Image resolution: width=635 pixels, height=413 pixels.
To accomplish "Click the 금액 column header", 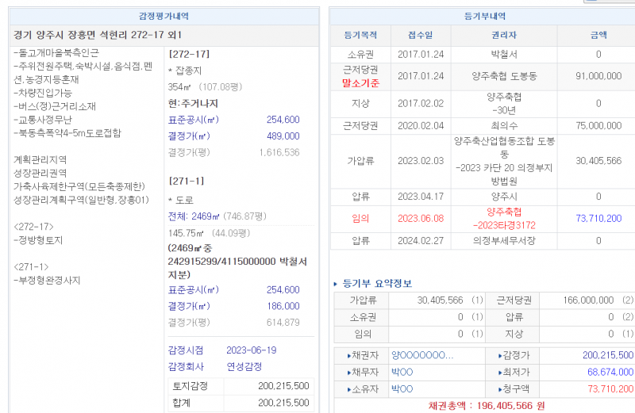I will pyautogui.click(x=598, y=35).
